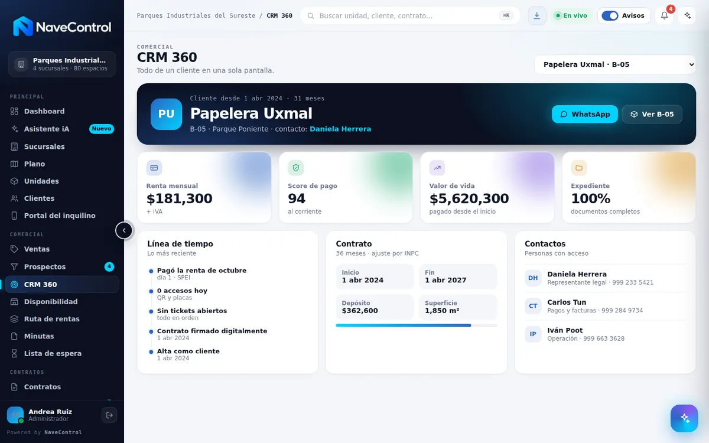The height and width of the screenshot is (443, 709).
Task: Click the contract progress bar
Action: pos(417,325)
